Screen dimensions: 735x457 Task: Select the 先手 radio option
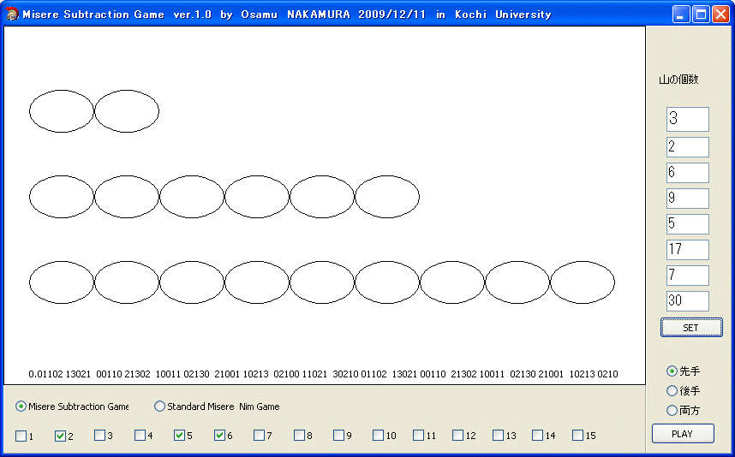point(684,371)
